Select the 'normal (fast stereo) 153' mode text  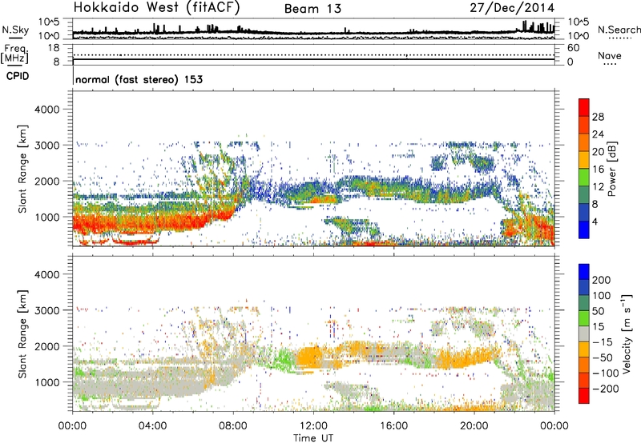coord(139,79)
